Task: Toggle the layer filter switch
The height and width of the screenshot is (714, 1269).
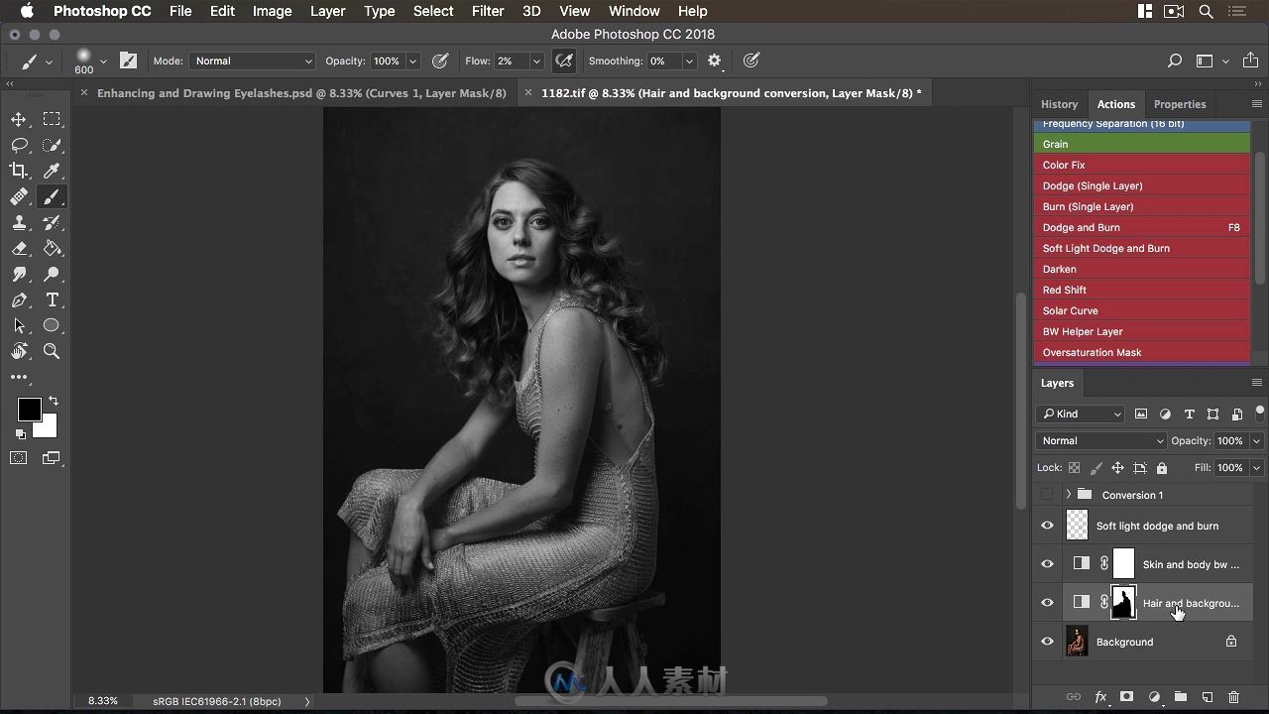Action: (1259, 413)
